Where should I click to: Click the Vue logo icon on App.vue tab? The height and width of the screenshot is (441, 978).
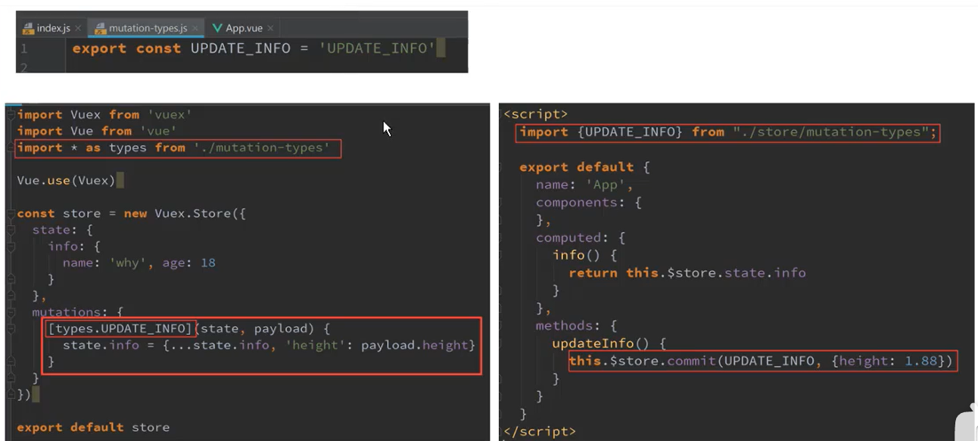point(217,28)
